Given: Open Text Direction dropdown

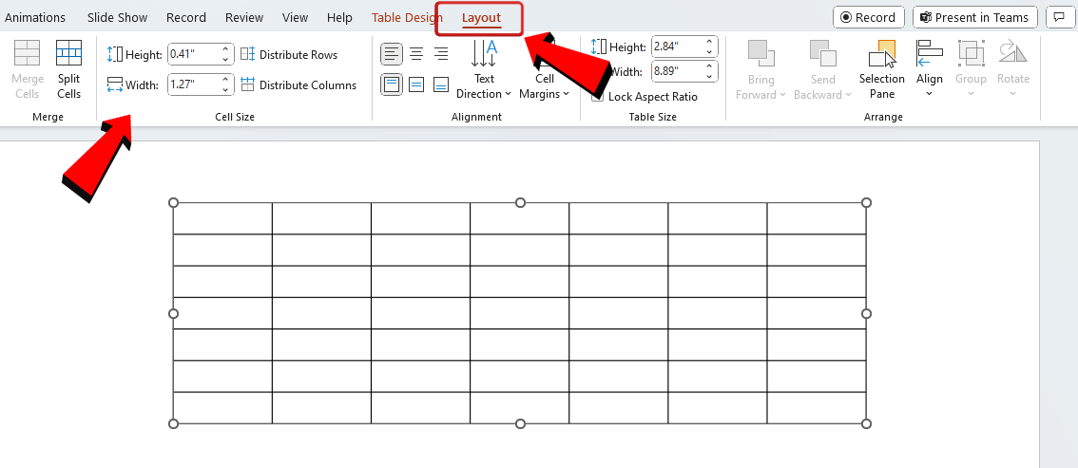Looking at the screenshot, I should click(484, 70).
